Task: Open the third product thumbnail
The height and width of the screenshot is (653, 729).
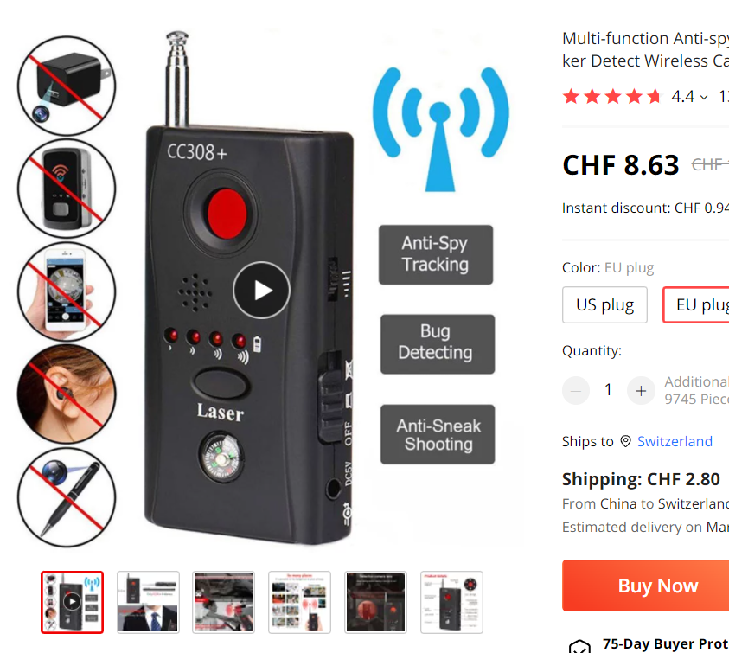Action: tap(224, 602)
